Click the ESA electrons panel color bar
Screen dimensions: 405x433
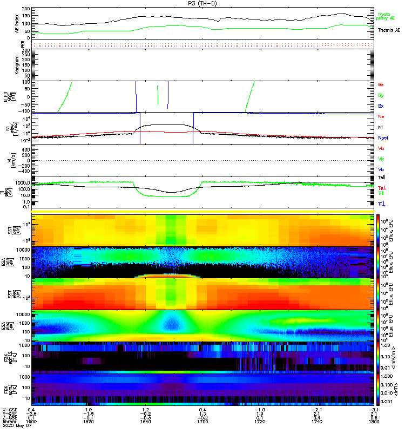coord(377,326)
